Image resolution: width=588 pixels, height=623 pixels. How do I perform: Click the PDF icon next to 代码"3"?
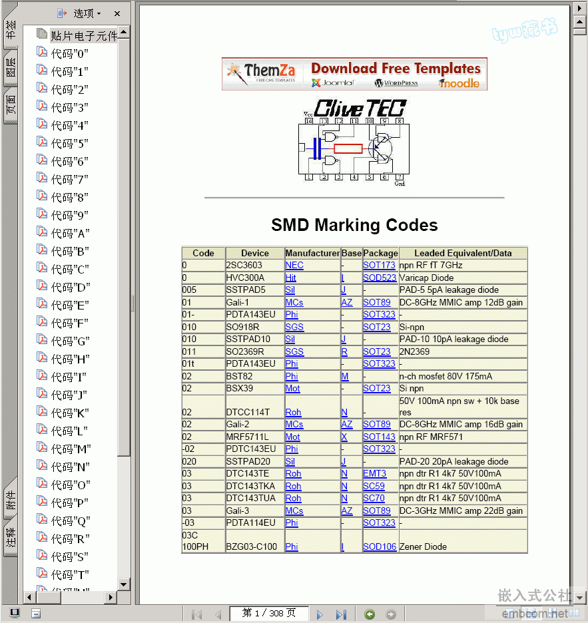coord(42,106)
